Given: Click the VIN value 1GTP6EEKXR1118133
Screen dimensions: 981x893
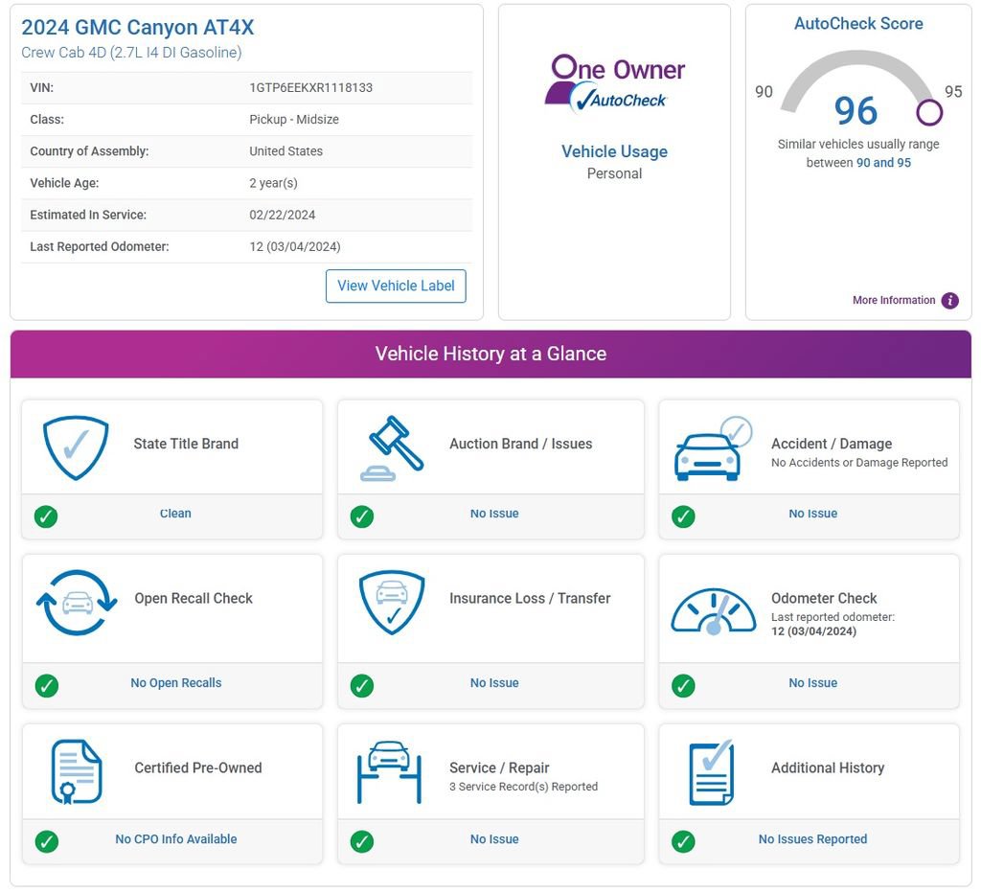Looking at the screenshot, I should [x=311, y=87].
